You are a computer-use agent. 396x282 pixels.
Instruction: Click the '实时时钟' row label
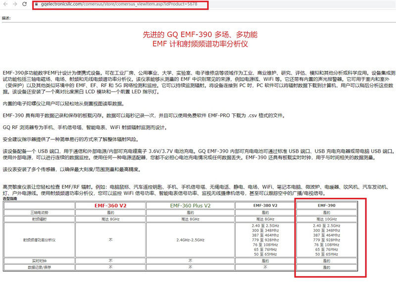pos(40,261)
